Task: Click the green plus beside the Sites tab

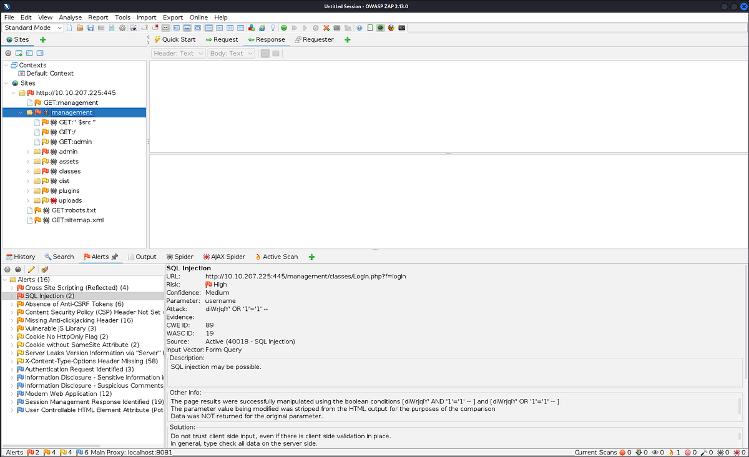Action: 43,39
